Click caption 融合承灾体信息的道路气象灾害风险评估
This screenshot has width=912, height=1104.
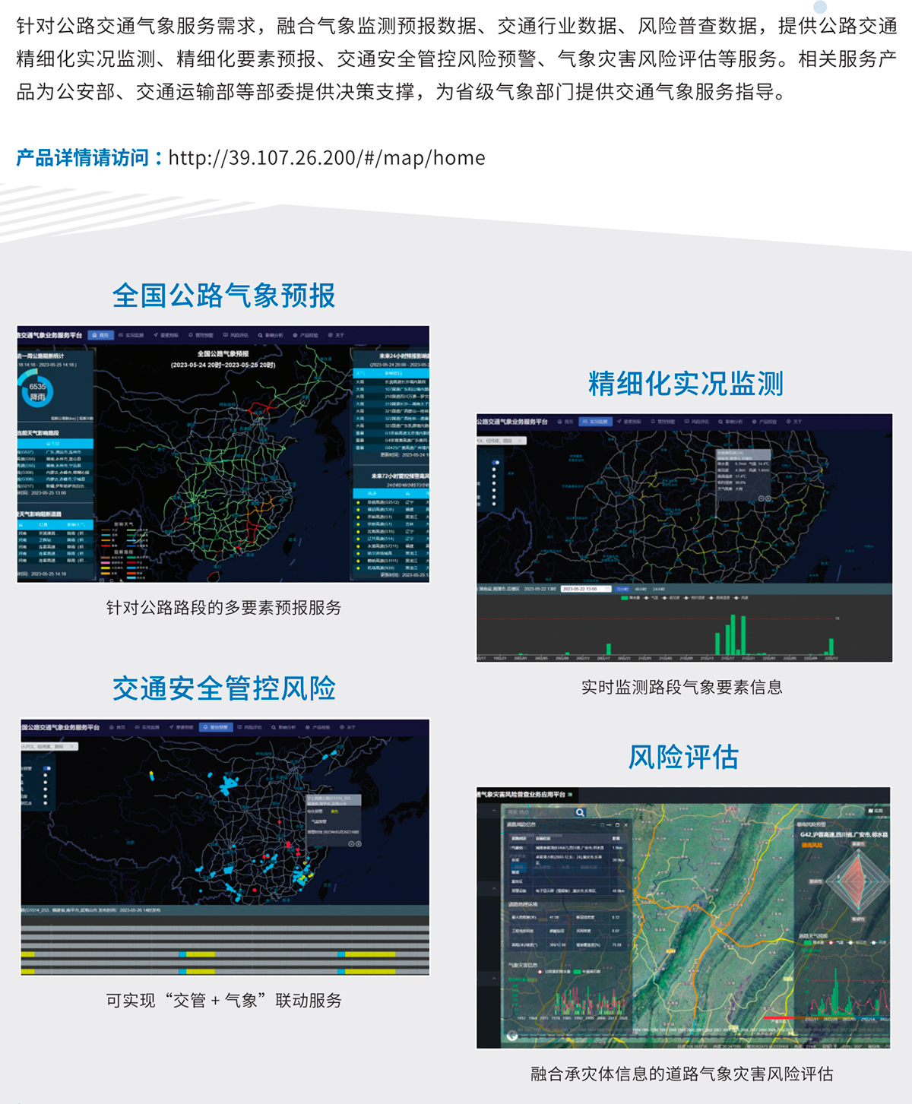[x=682, y=1074]
